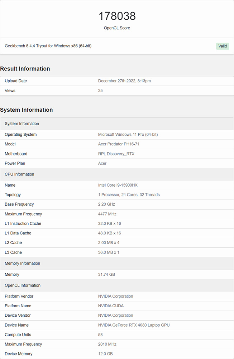
Task: Click the System Information page heading
Action: [x=27, y=110]
